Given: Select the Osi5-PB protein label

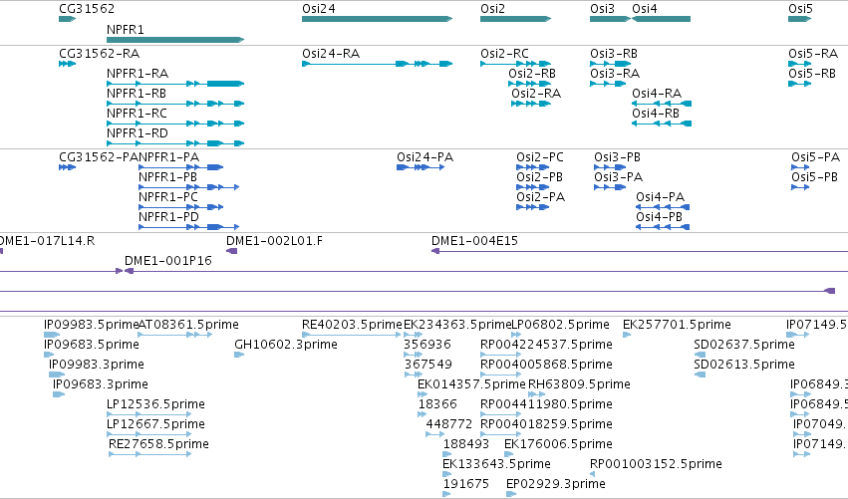Looking at the screenshot, I should coord(814,177).
